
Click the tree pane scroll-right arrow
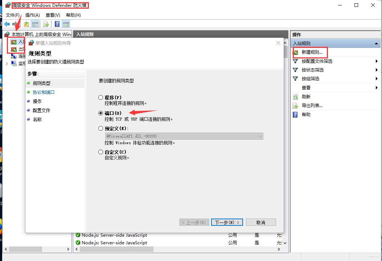[68, 249]
